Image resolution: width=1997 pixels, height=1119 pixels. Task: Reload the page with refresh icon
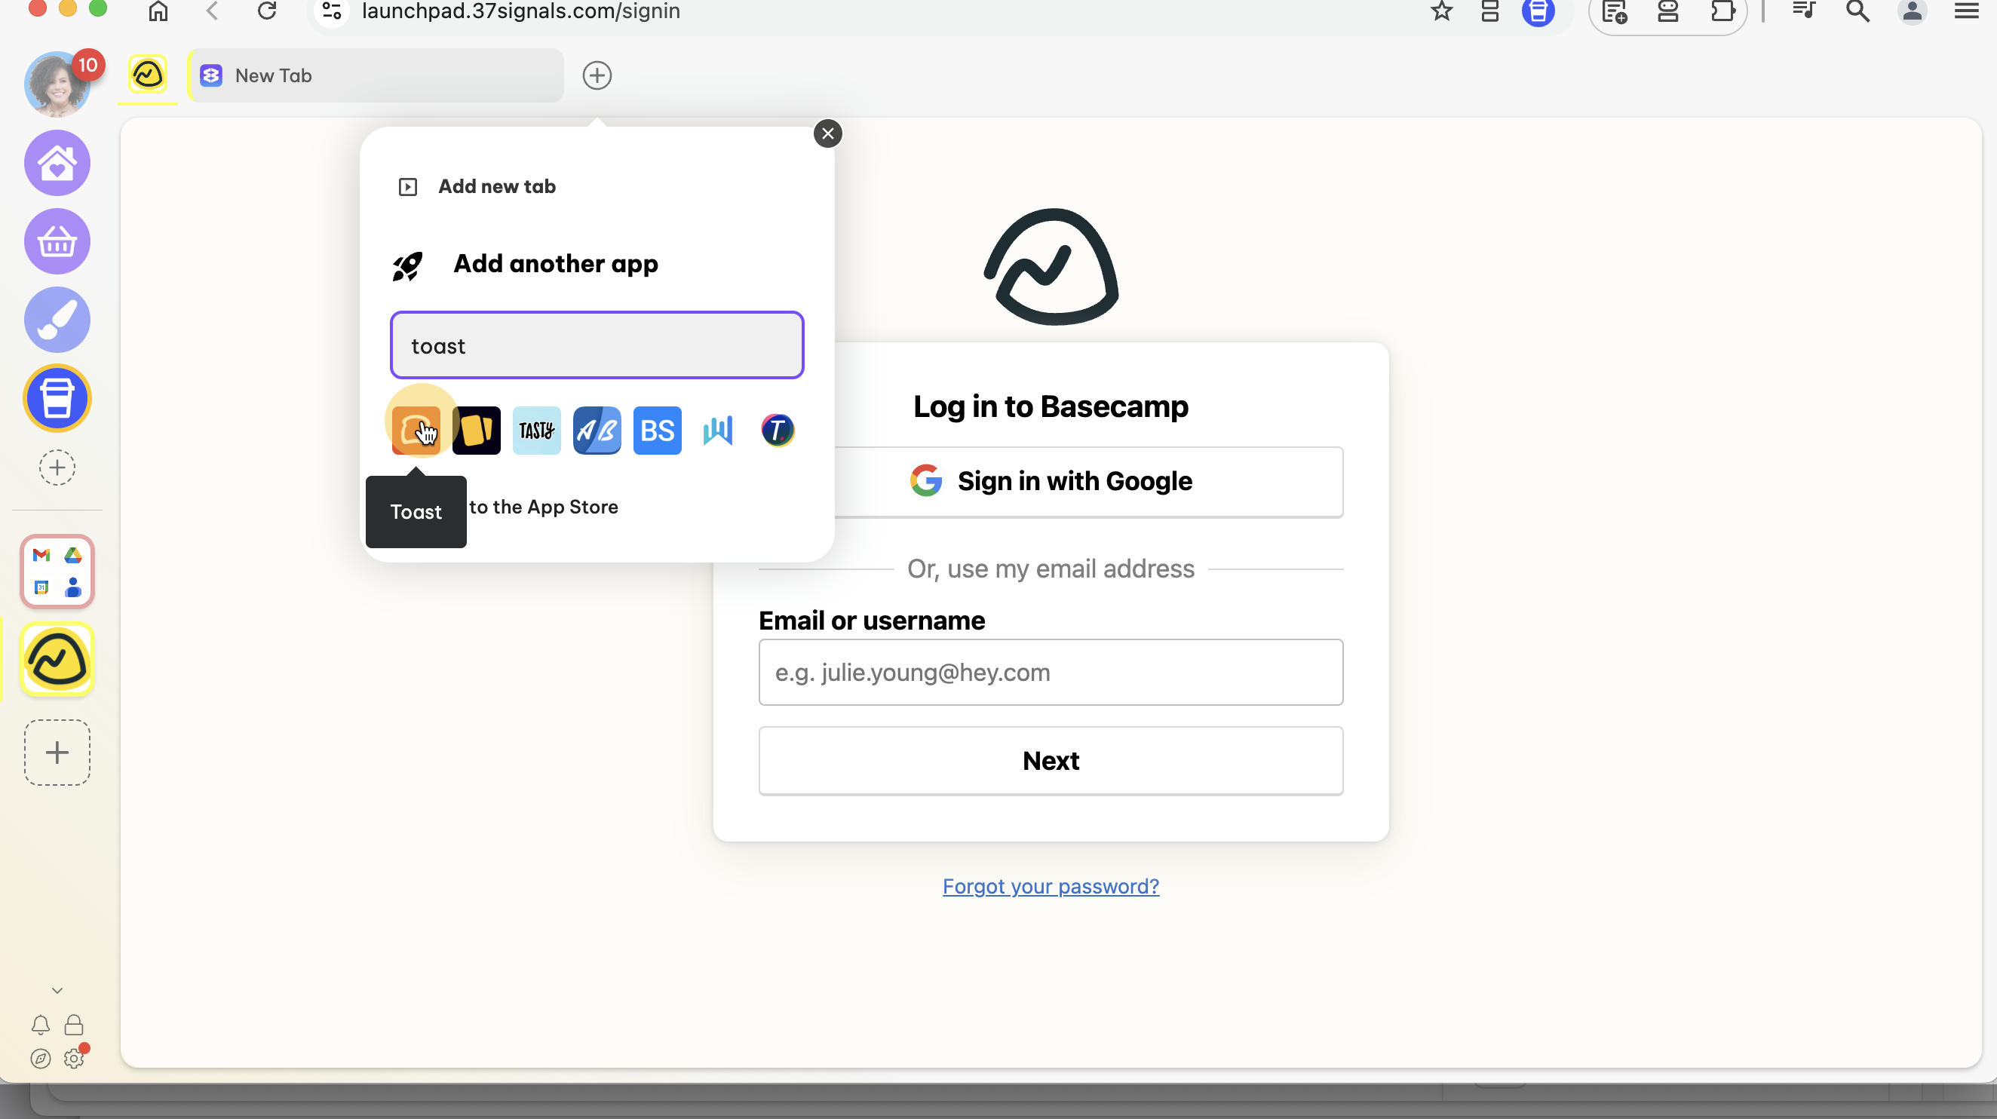pos(267,11)
